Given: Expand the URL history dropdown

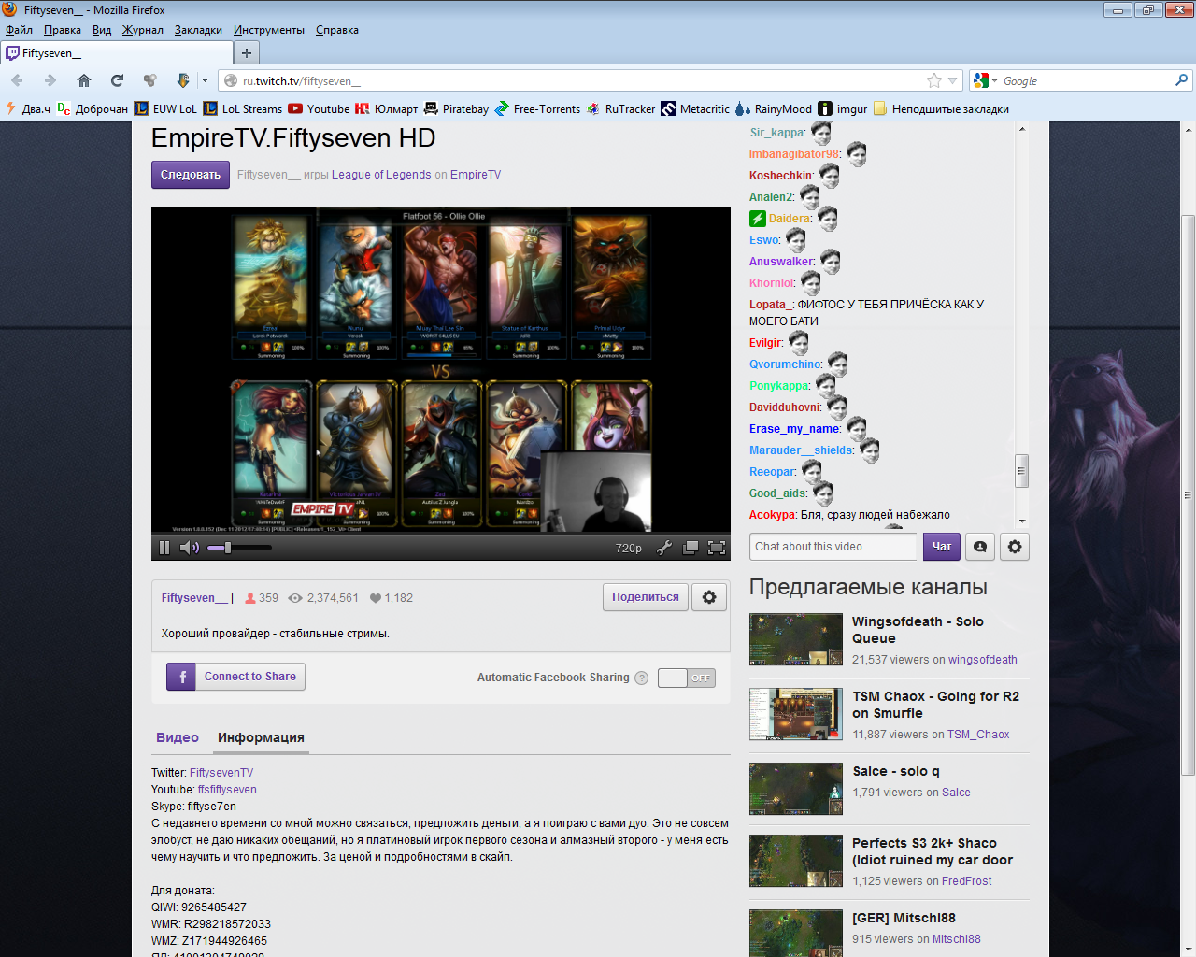Looking at the screenshot, I should click(x=952, y=80).
